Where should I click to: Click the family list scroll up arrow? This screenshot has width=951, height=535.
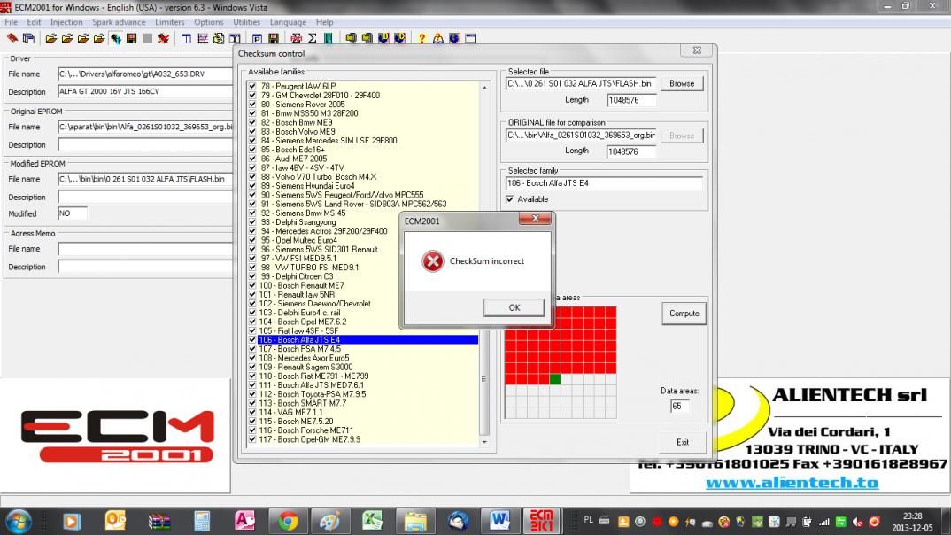tap(484, 88)
